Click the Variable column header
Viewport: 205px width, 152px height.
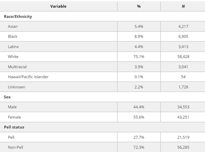pos(58,6)
